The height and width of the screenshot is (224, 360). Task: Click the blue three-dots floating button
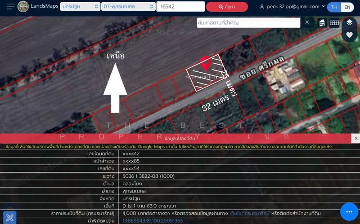coord(349,212)
